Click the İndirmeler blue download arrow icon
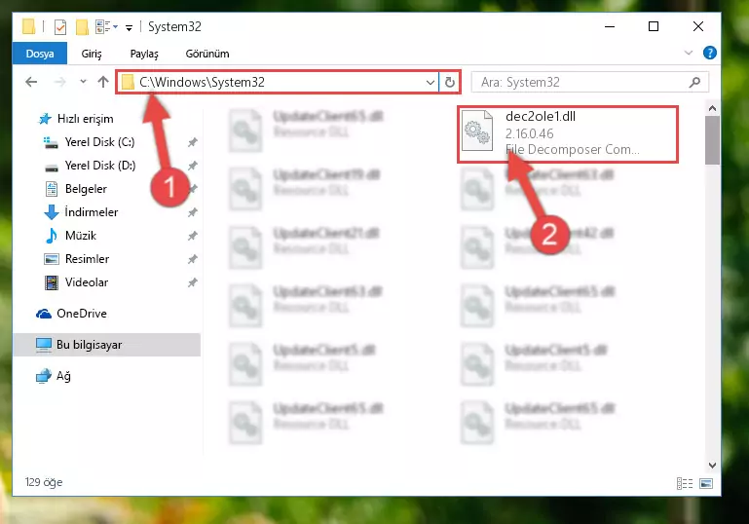Screen dimensions: 749x524 pos(51,212)
